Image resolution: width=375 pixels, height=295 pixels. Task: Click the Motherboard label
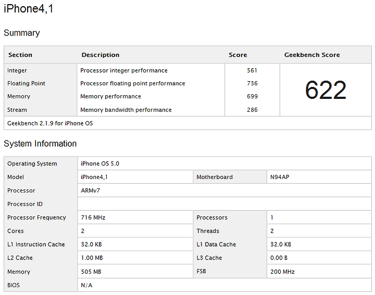click(215, 177)
